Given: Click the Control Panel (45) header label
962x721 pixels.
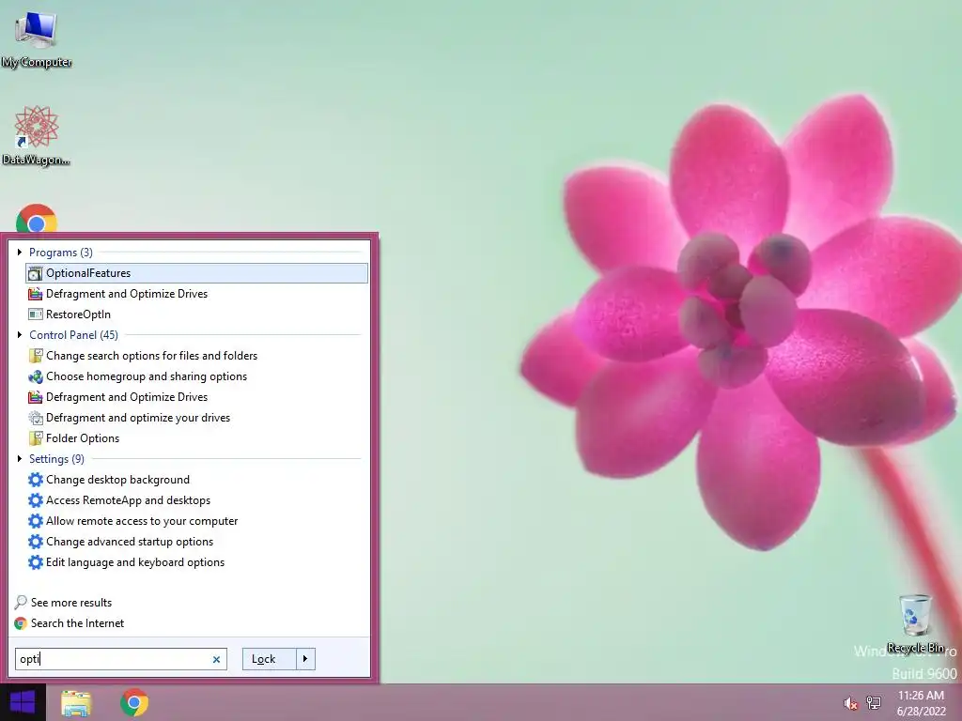Looking at the screenshot, I should (73, 335).
